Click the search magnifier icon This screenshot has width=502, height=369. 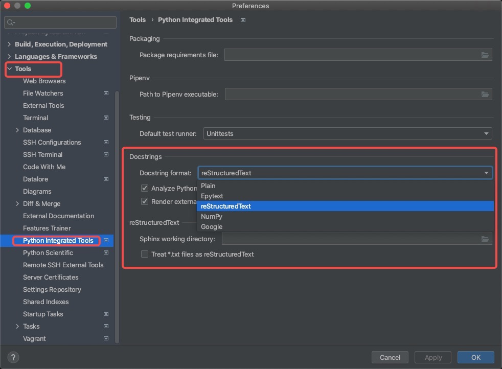(10, 22)
